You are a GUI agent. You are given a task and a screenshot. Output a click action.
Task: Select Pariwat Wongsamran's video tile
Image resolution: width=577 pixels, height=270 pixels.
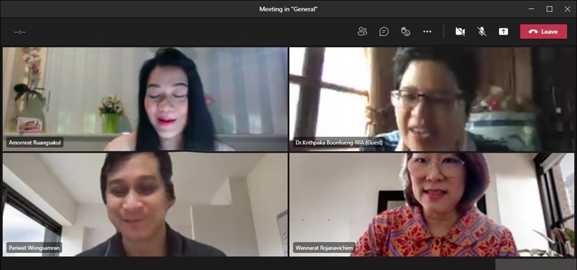[x=146, y=205]
